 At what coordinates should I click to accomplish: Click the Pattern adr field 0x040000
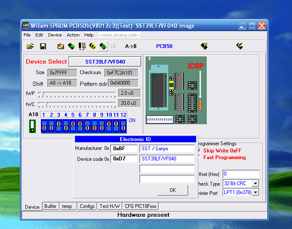coord(123,83)
